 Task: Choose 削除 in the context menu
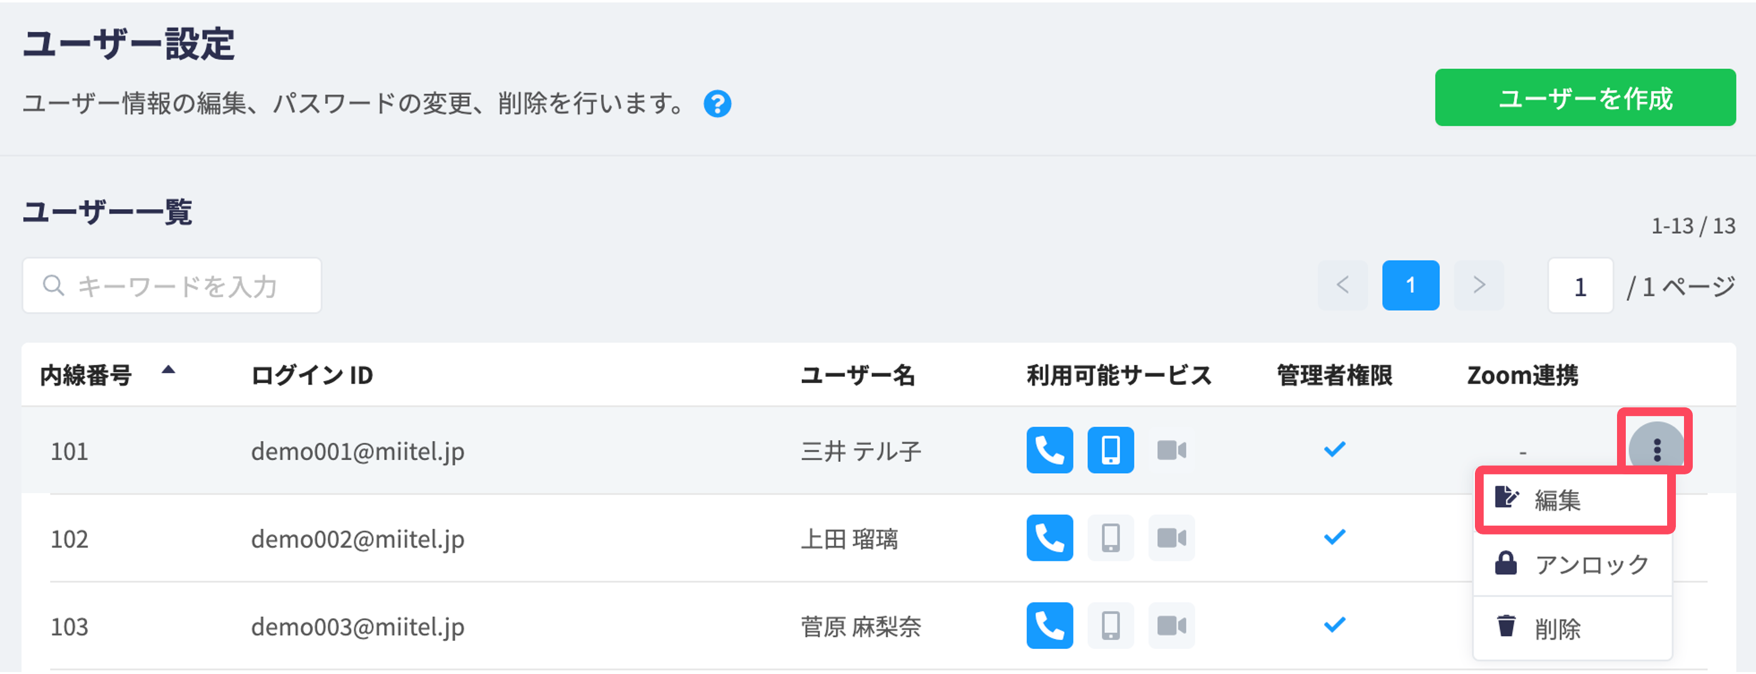(x=1573, y=628)
